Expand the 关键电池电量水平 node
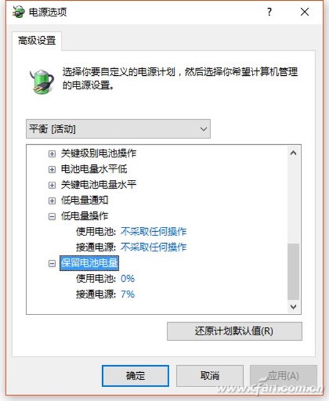Image resolution: width=329 pixels, height=401 pixels. click(x=52, y=185)
